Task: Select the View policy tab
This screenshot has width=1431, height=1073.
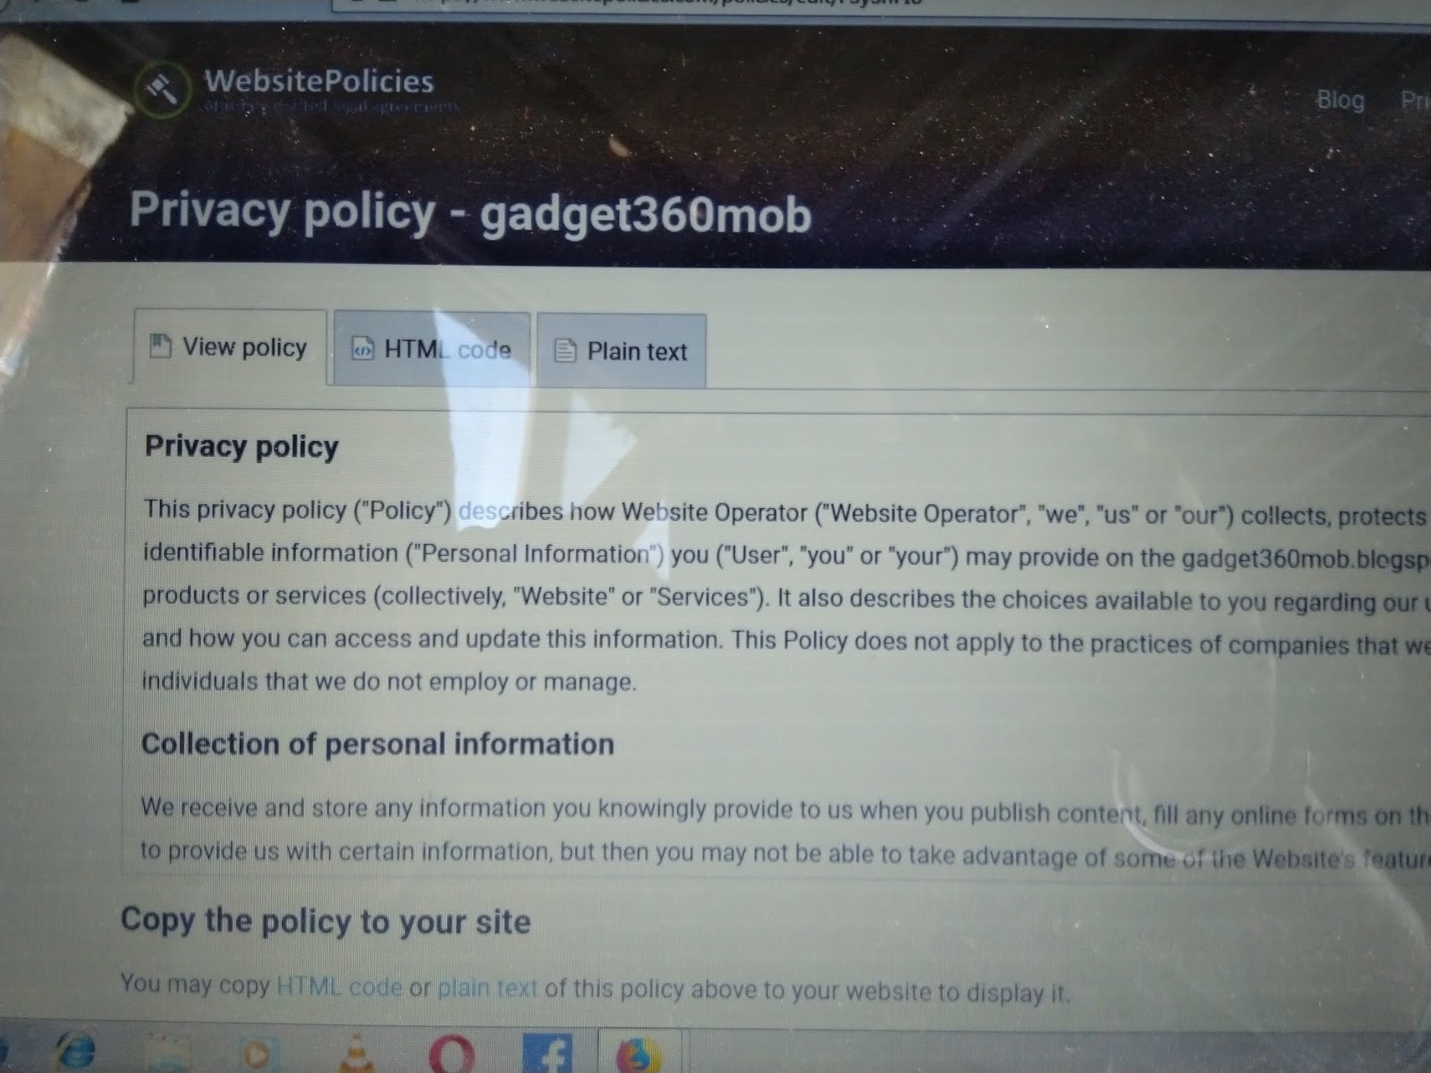Action: pos(231,347)
